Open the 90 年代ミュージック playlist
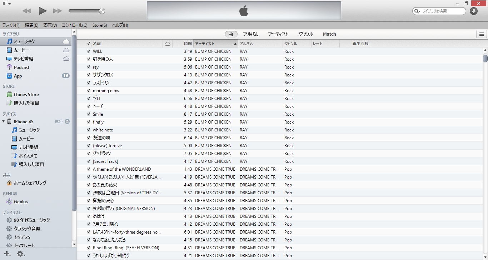488x260 pixels. pos(36,220)
